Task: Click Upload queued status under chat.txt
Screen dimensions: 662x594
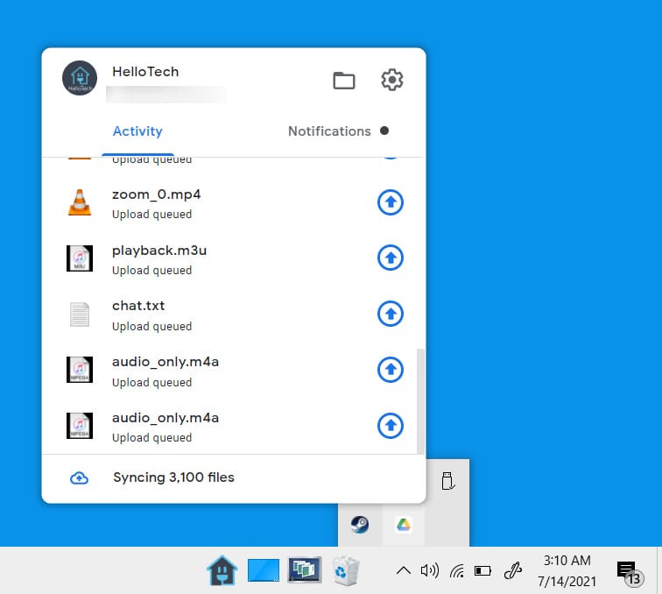Action: click(x=152, y=326)
